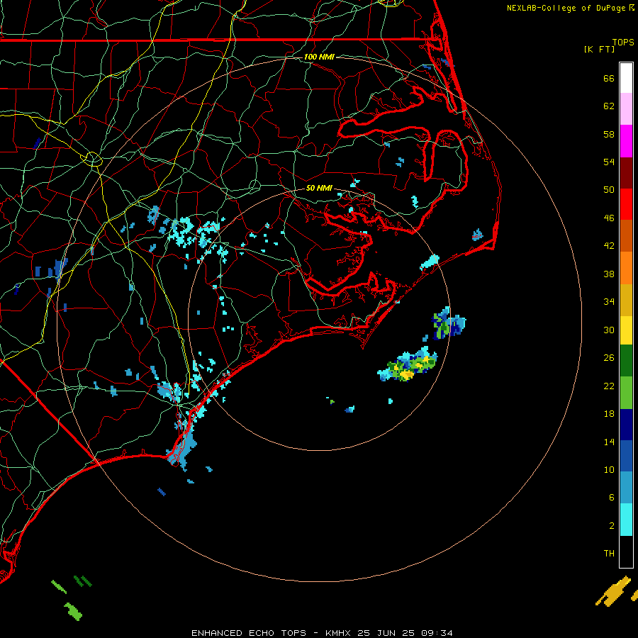Select the 58 legend value
Image resolution: width=638 pixels, height=638 pixels.
tap(609, 134)
